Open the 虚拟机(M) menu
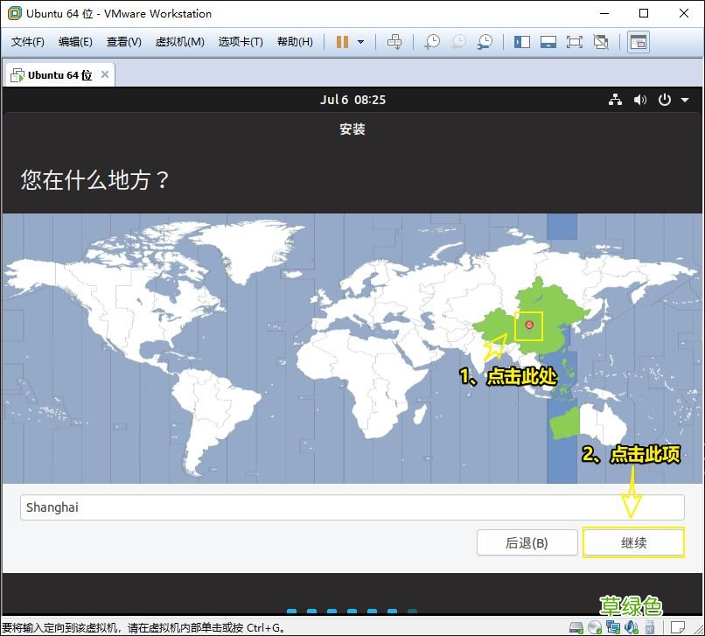705x636 pixels. [179, 42]
